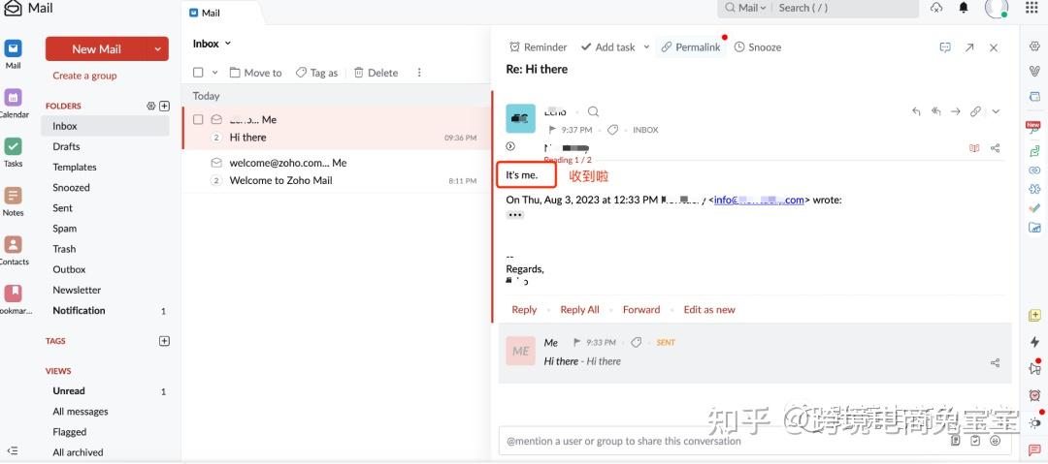Click the Forward link
The image size is (1048, 464).
pos(640,310)
